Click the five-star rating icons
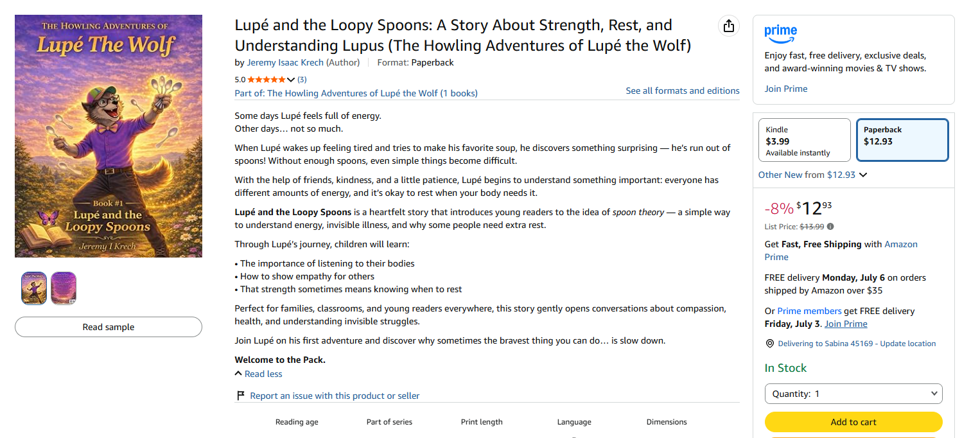Screen dimensions: 962x438 point(267,80)
